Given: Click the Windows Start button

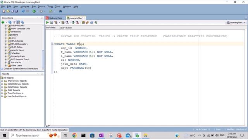Looking at the screenshot, I should coord(4,136).
